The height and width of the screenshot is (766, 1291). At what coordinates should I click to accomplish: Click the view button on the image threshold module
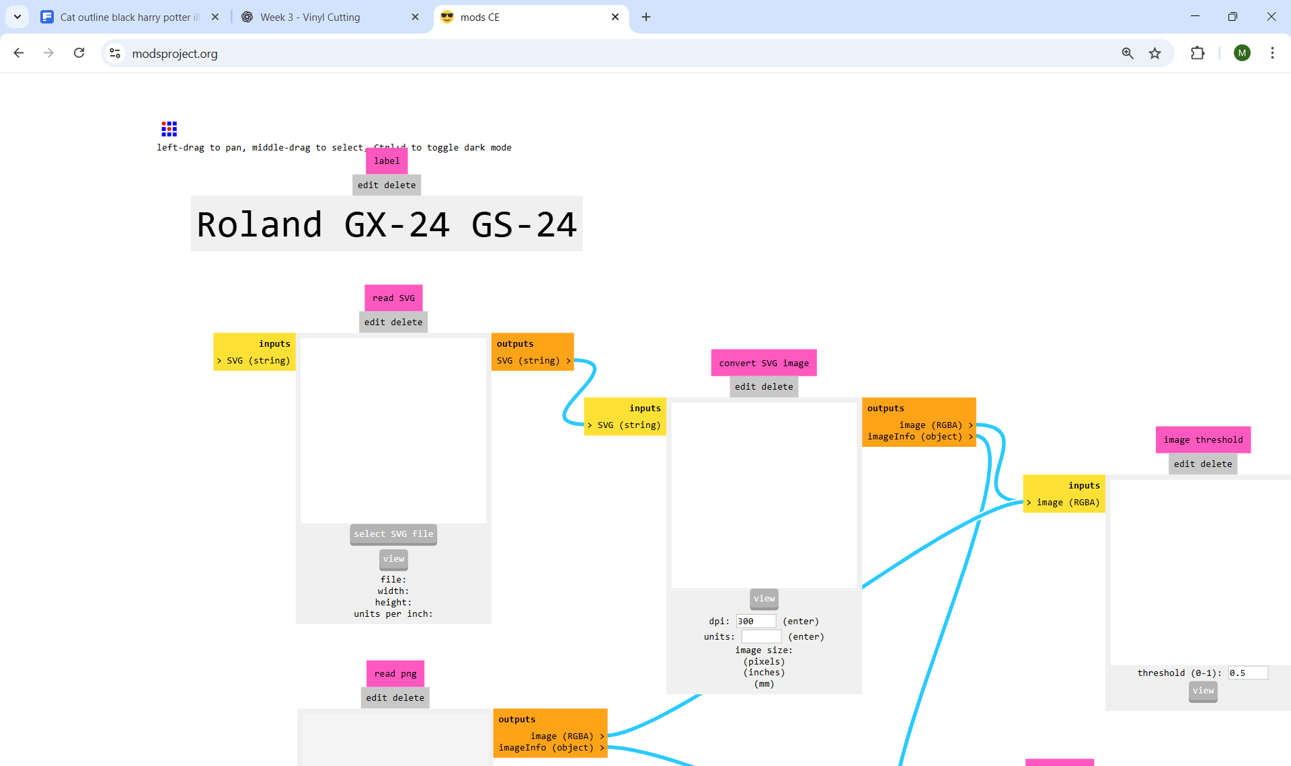(x=1203, y=691)
